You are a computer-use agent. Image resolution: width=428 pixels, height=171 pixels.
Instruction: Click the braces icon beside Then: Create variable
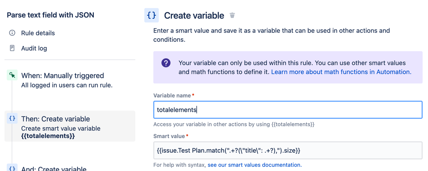pyautogui.click(x=12, y=119)
